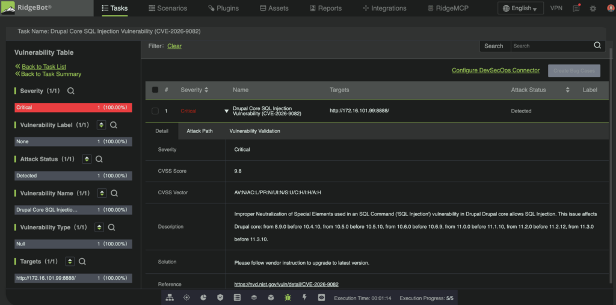The height and width of the screenshot is (305, 616).
Task: Click the eye view icon in bottom toolbar
Action: coord(321,298)
